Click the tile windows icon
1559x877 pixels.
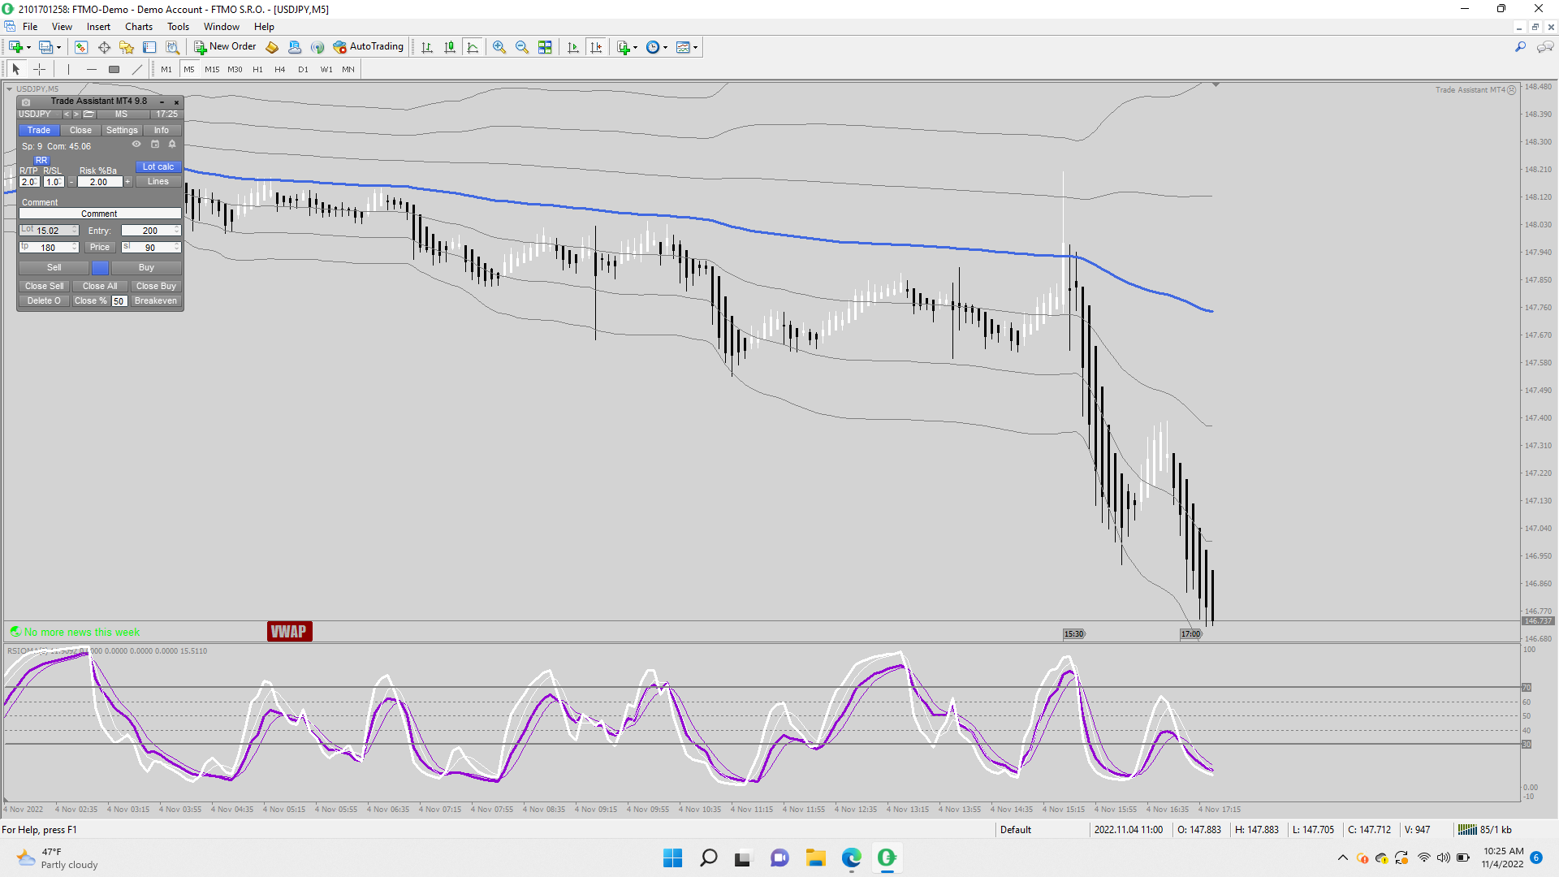(545, 47)
